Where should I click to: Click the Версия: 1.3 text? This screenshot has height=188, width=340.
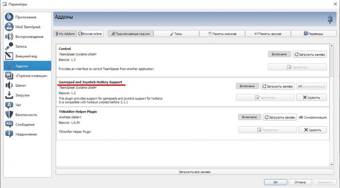click(x=67, y=60)
